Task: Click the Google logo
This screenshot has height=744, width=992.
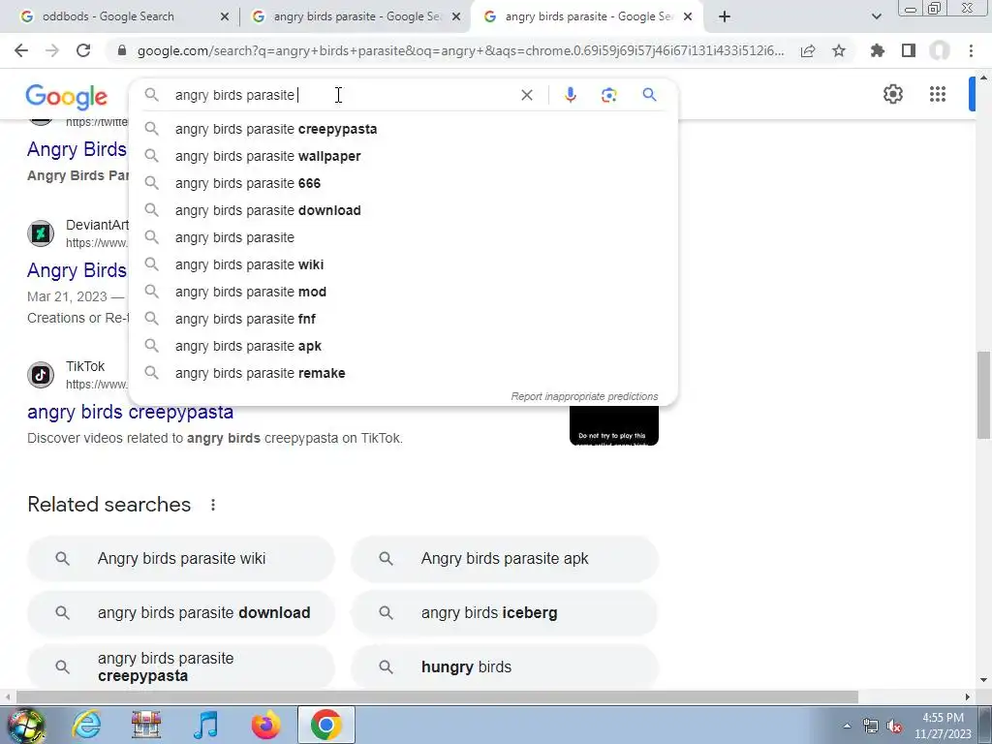Action: (67, 97)
